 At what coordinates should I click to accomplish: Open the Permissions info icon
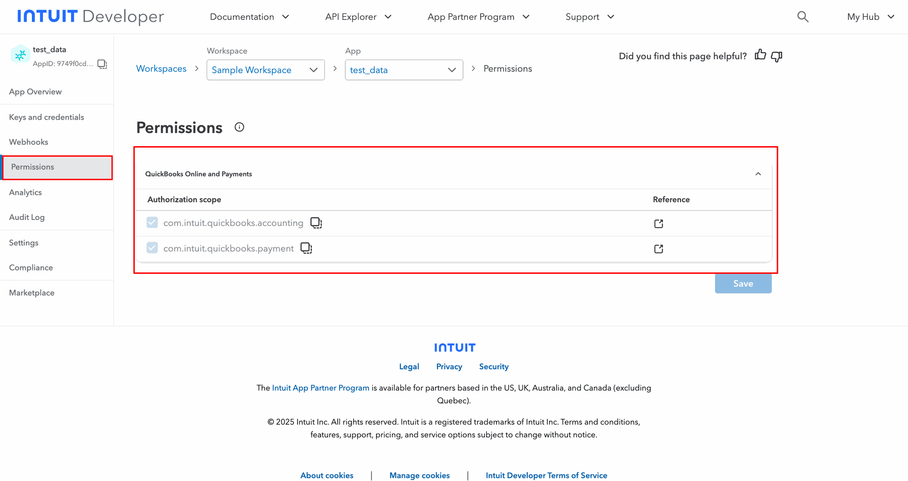239,127
